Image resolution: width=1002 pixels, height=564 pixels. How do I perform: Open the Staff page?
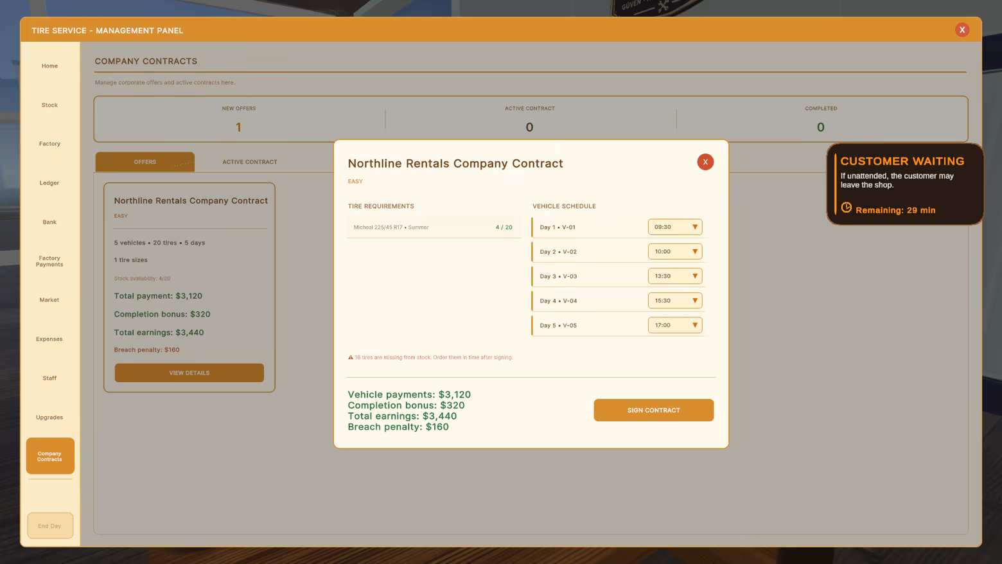49,378
